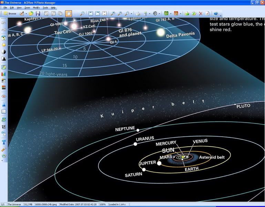Click the NEPTUNE label in the image

coord(125,129)
